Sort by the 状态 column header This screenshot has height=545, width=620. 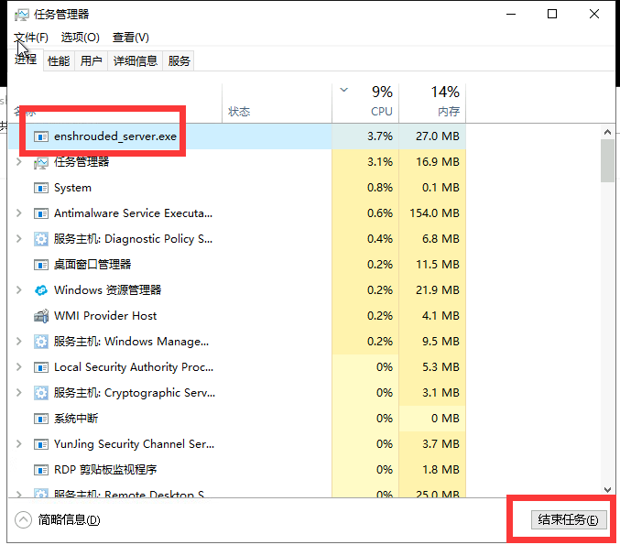pos(277,103)
